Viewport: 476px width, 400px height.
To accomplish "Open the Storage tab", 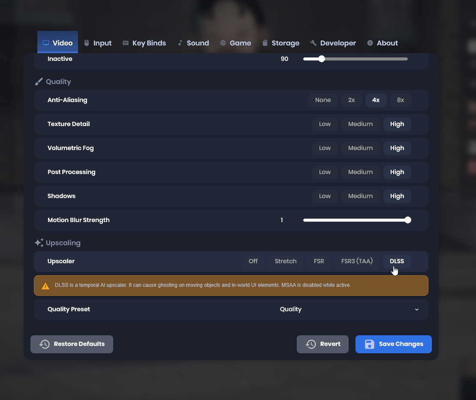I will 281,43.
